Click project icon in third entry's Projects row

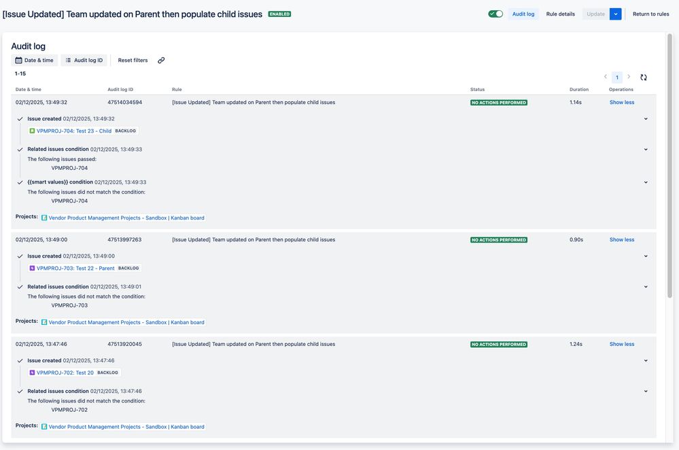click(44, 427)
